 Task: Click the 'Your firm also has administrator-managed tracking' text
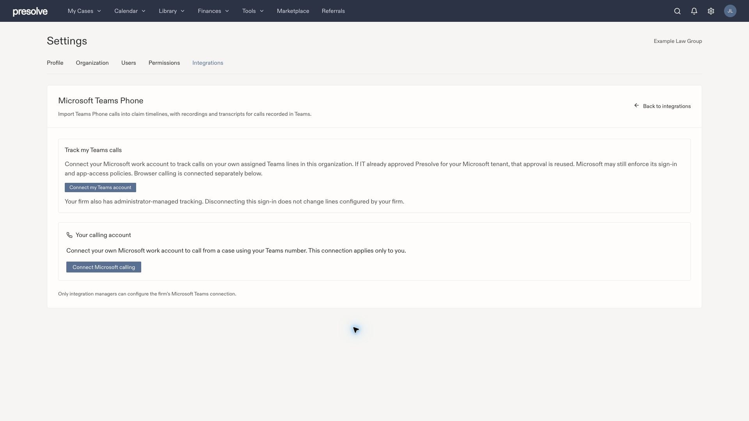click(234, 202)
